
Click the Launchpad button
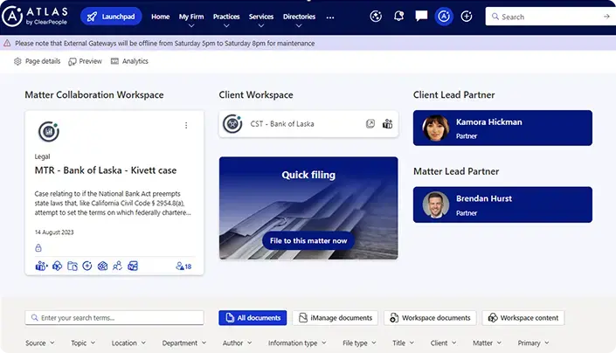click(x=111, y=17)
